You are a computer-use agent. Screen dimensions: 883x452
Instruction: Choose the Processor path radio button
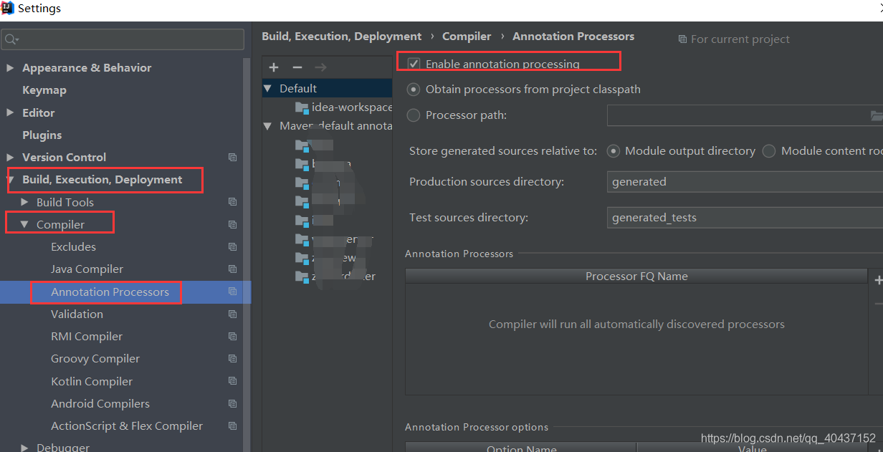point(414,115)
